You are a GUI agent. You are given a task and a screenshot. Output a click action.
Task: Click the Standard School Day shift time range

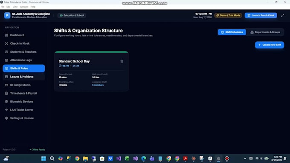(x=71, y=66)
